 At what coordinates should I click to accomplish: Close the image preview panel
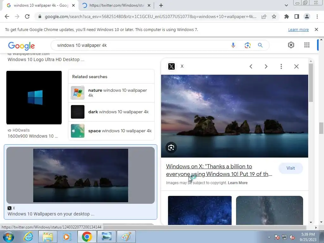coord(296,66)
